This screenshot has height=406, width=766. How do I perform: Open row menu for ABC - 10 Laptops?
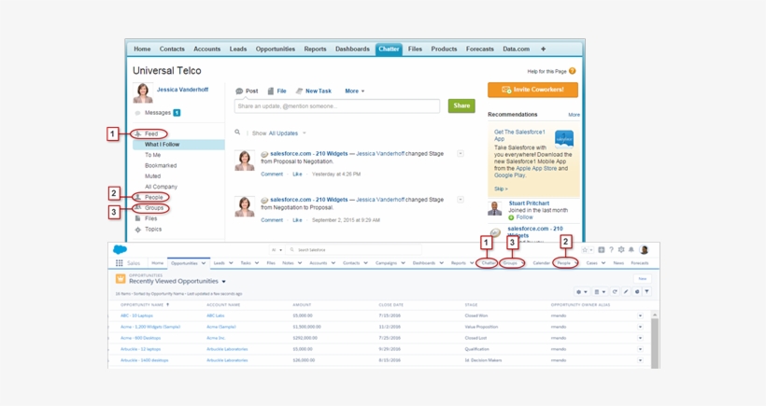tap(640, 315)
